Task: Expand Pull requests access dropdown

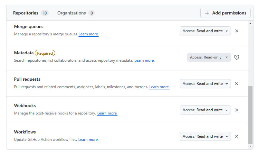Action: pos(205,84)
